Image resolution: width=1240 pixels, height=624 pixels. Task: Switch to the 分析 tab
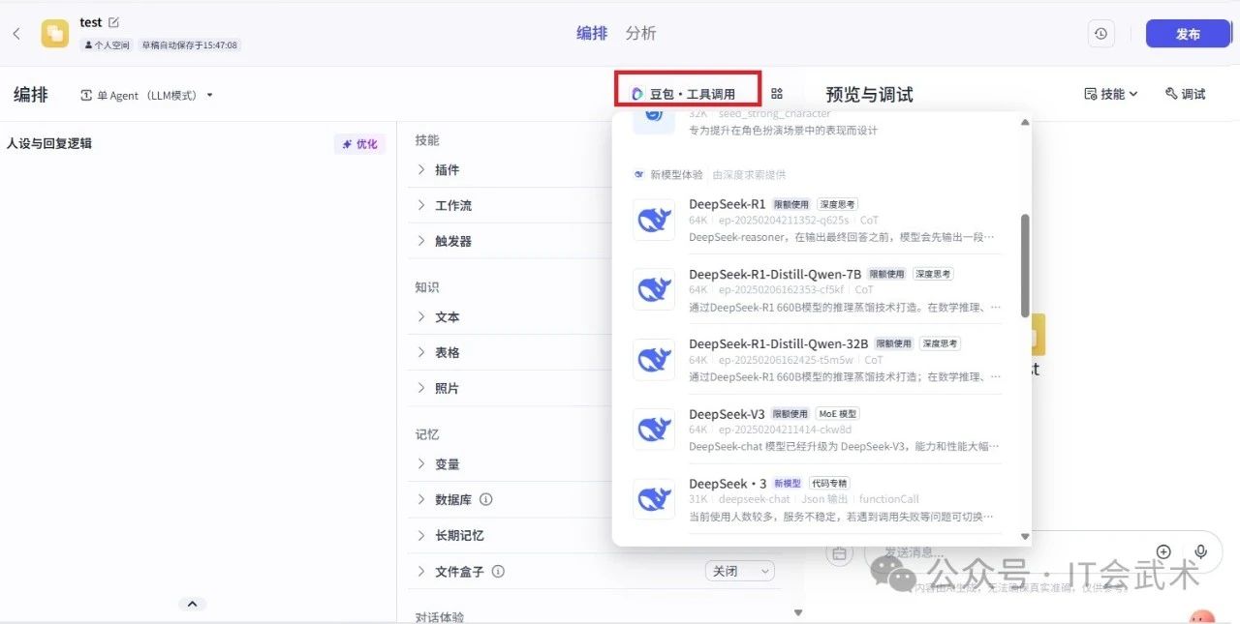pyautogui.click(x=640, y=34)
